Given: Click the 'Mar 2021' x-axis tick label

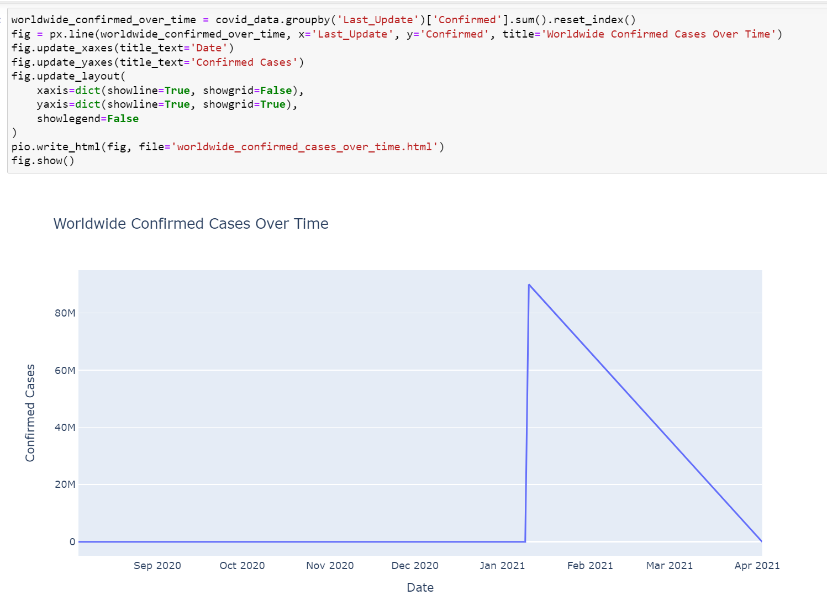Looking at the screenshot, I should tap(669, 565).
